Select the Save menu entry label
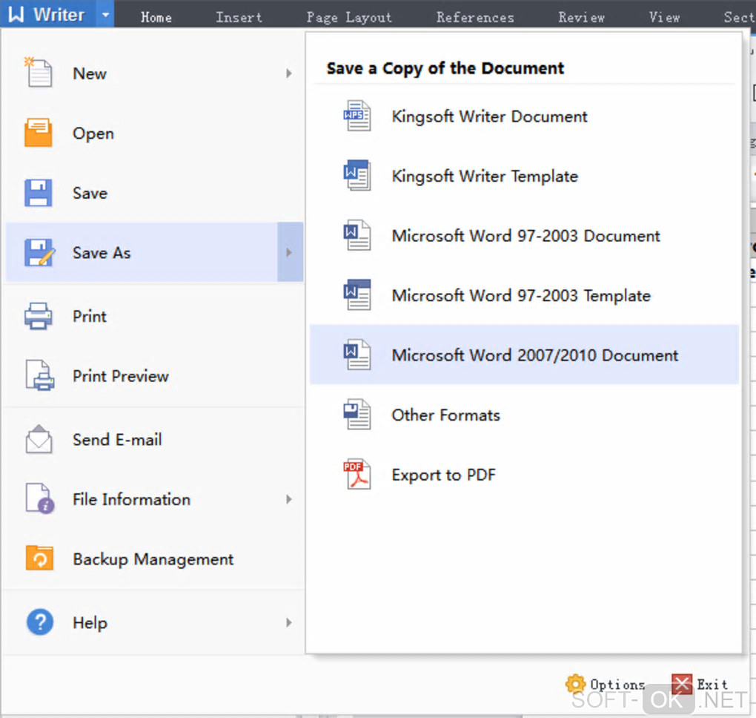756x718 pixels. point(90,193)
